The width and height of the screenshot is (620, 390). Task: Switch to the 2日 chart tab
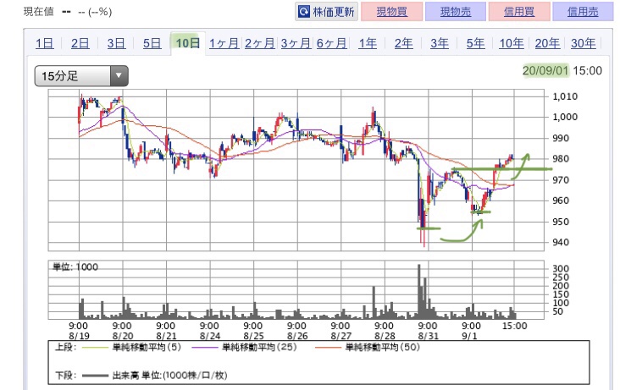click(80, 42)
